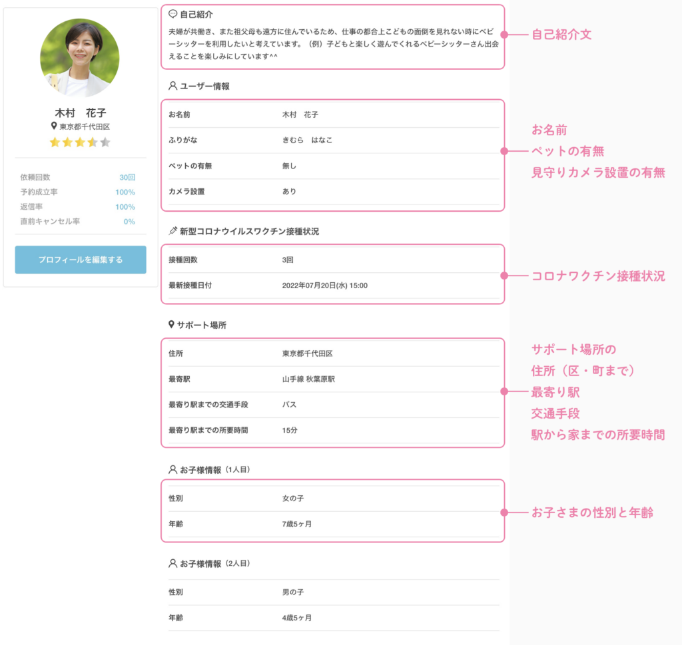Image resolution: width=682 pixels, height=645 pixels.
Task: Click the カメラ設置 value あり
Action: [289, 191]
